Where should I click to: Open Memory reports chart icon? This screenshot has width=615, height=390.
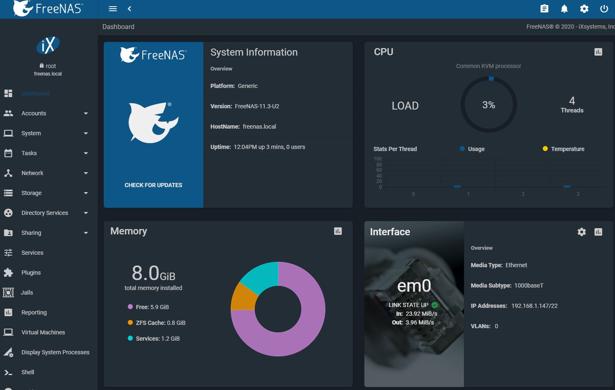[x=338, y=231]
